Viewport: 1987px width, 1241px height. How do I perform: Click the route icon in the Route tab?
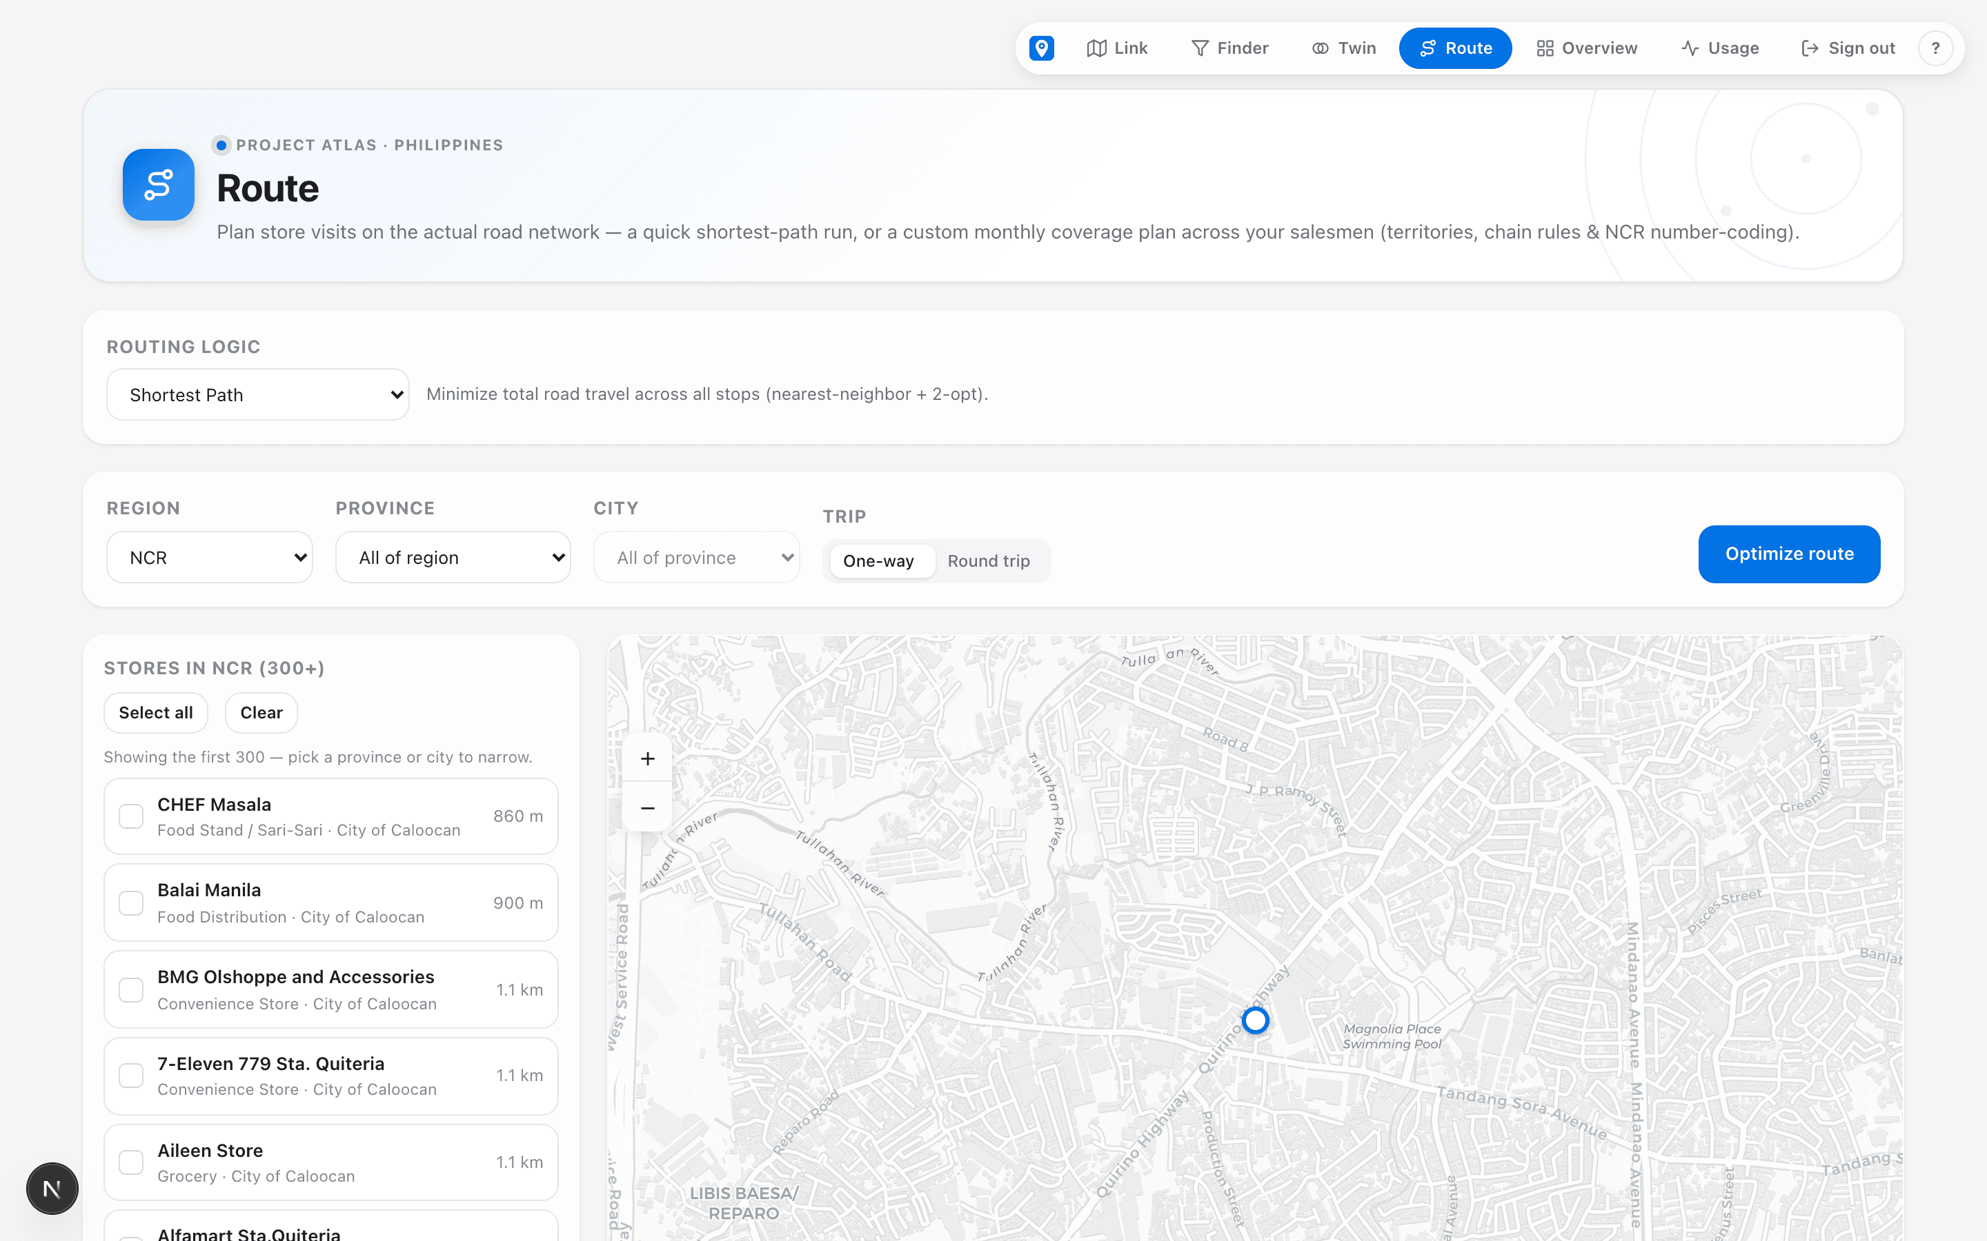pos(1428,48)
